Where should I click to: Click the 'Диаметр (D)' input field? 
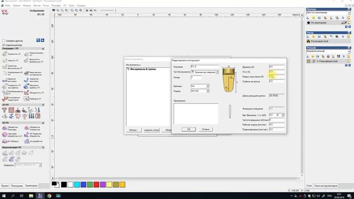click(277, 67)
